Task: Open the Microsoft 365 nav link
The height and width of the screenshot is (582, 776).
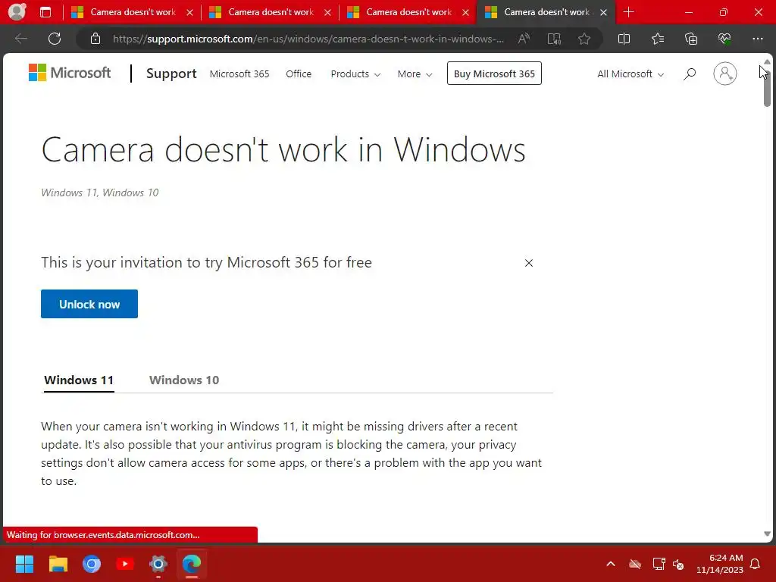Action: pos(239,74)
